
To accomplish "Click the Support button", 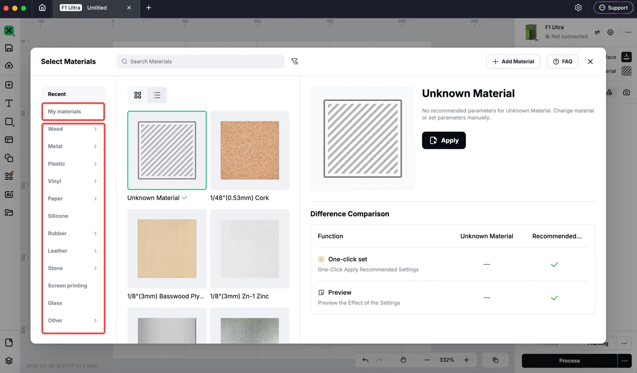I will [x=613, y=8].
